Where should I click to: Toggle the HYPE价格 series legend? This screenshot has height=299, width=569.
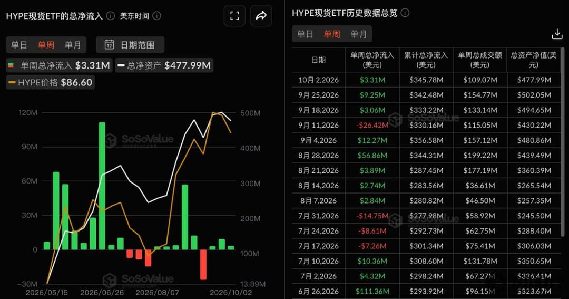(x=50, y=82)
